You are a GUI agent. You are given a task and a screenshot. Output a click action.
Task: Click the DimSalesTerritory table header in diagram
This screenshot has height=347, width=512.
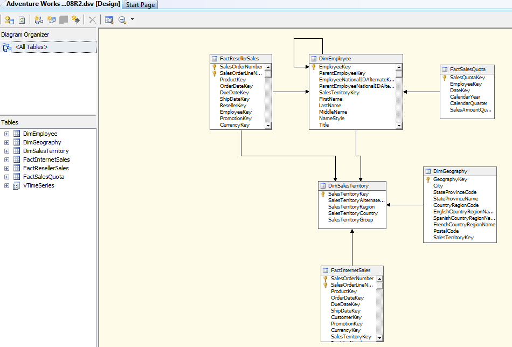(352, 186)
